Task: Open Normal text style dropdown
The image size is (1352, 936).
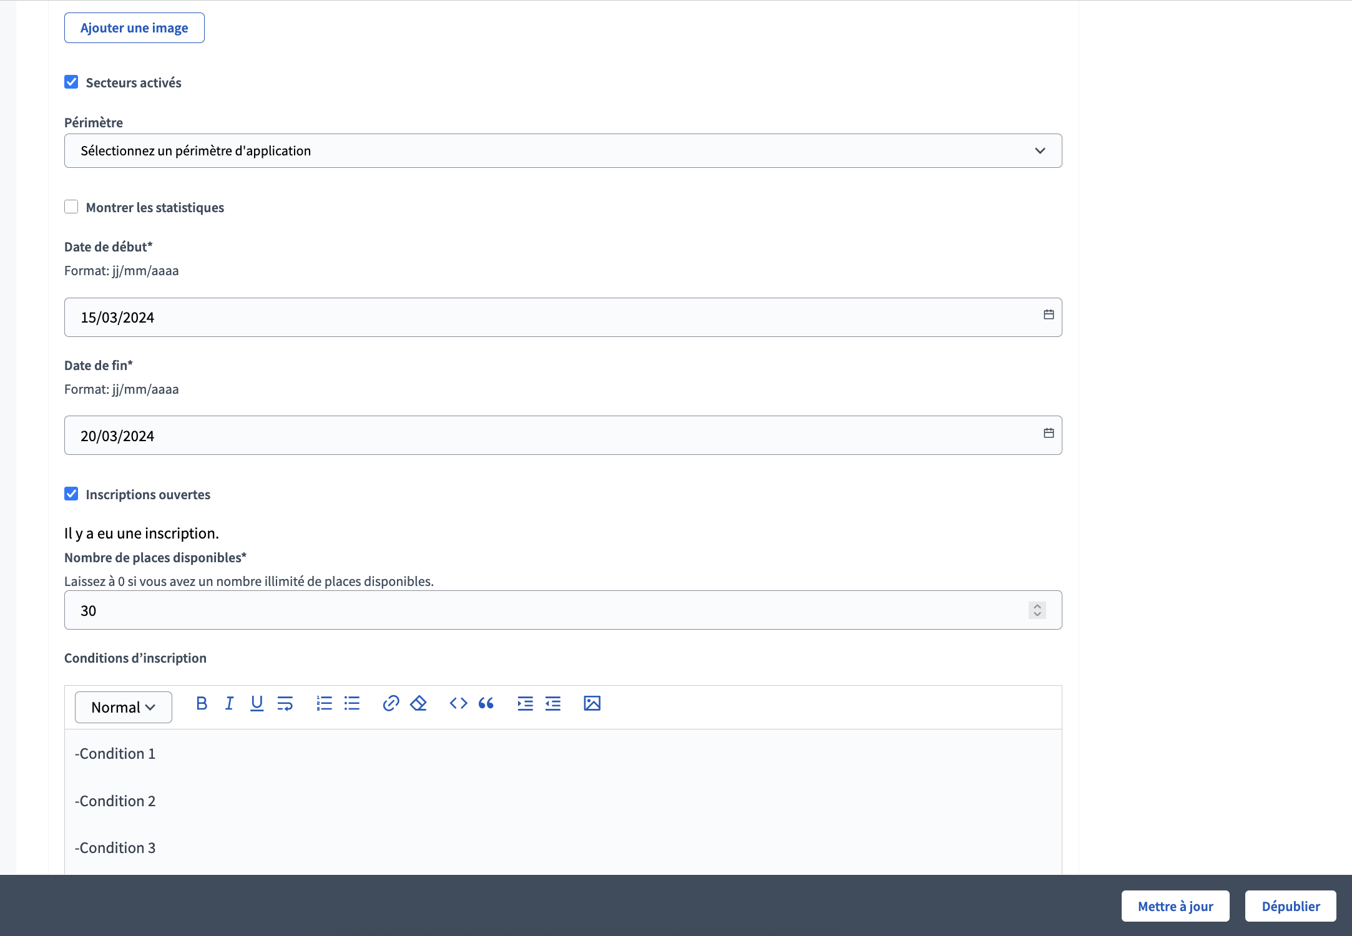Action: click(123, 707)
